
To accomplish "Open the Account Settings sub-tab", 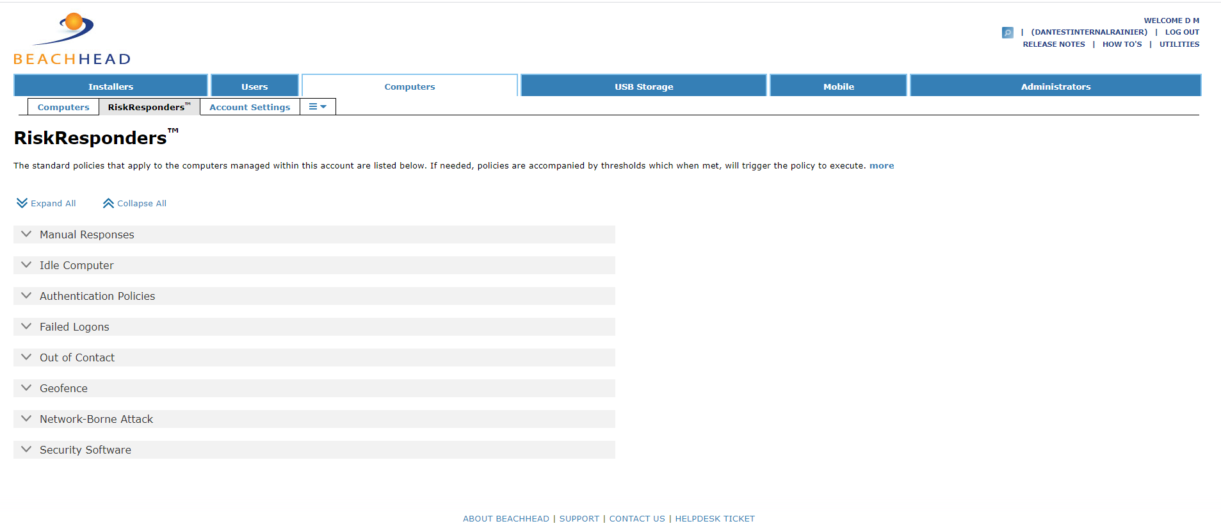I will point(250,107).
